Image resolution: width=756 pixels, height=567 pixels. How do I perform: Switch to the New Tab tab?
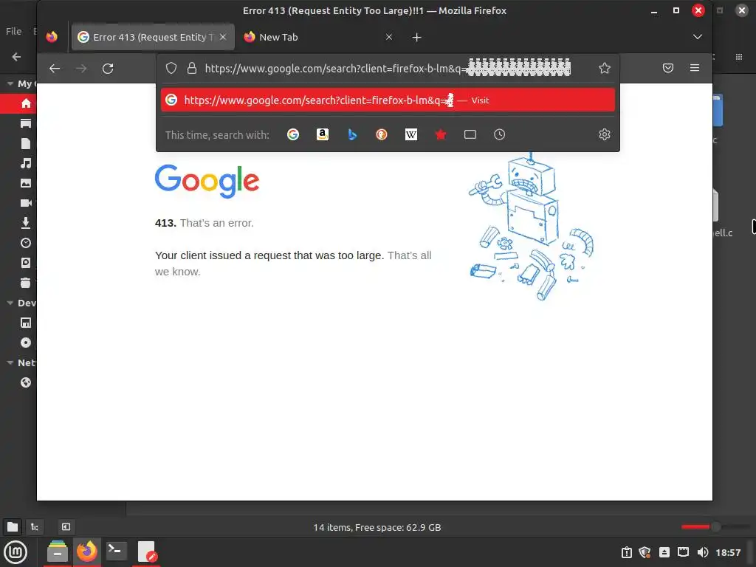point(318,37)
